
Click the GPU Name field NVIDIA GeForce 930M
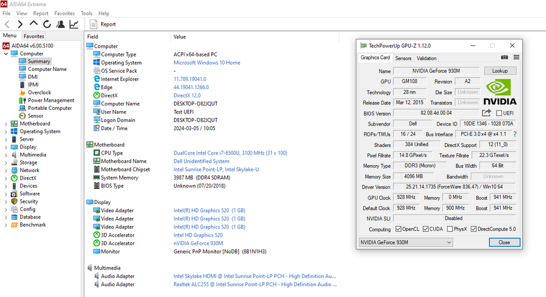436,71
